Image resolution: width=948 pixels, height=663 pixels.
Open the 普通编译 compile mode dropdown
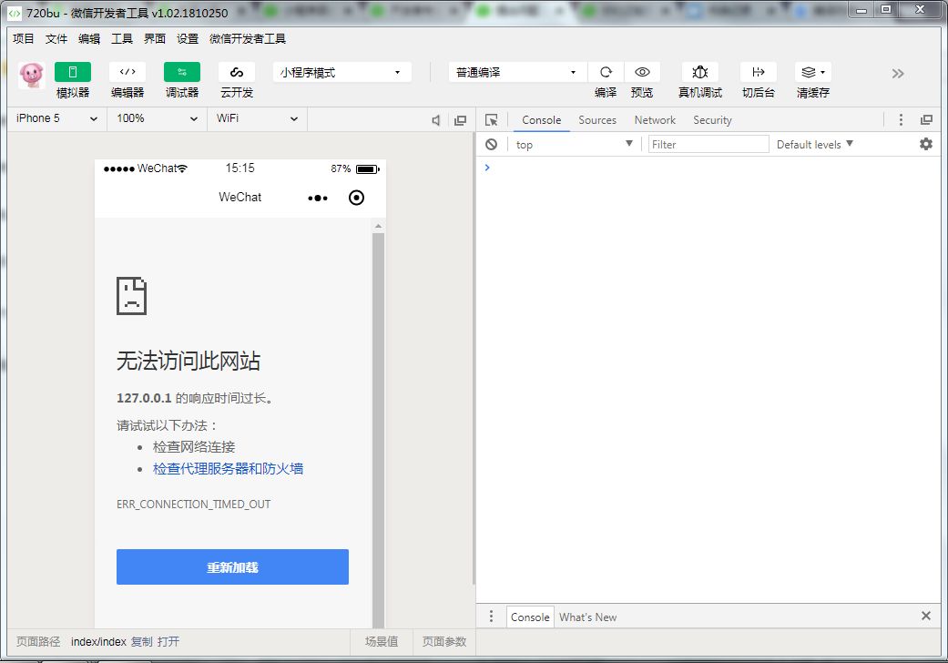pyautogui.click(x=517, y=73)
